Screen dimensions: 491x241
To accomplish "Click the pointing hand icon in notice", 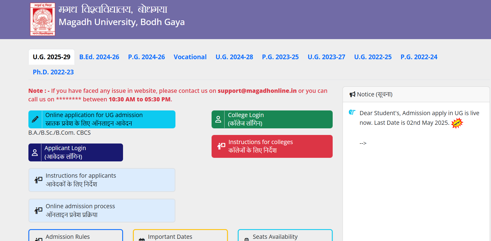I will point(352,112).
